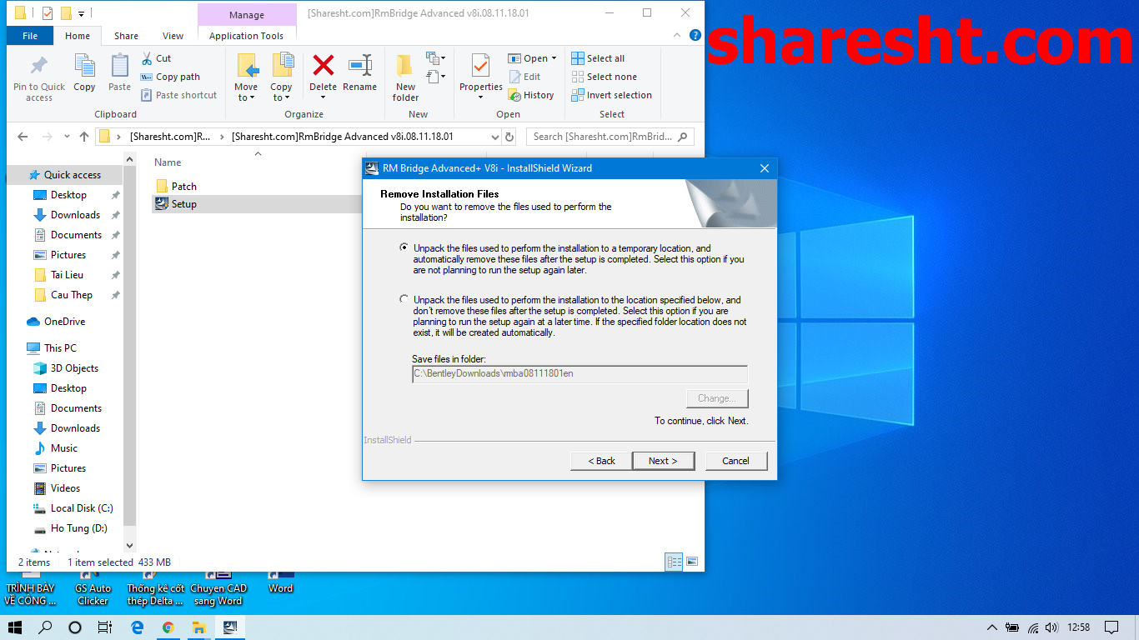Image resolution: width=1139 pixels, height=640 pixels.
Task: Switch to the Share ribbon tab
Action: click(127, 36)
